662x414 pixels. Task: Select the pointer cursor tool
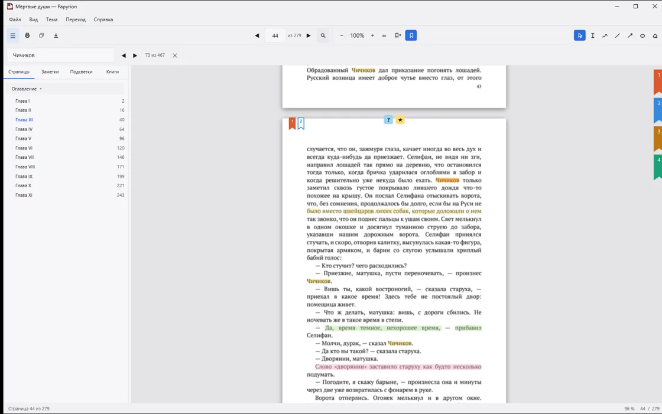tap(580, 35)
